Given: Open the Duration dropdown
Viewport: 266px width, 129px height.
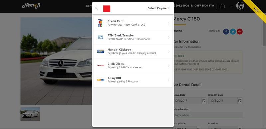Looking at the screenshot, I should 225,128.
